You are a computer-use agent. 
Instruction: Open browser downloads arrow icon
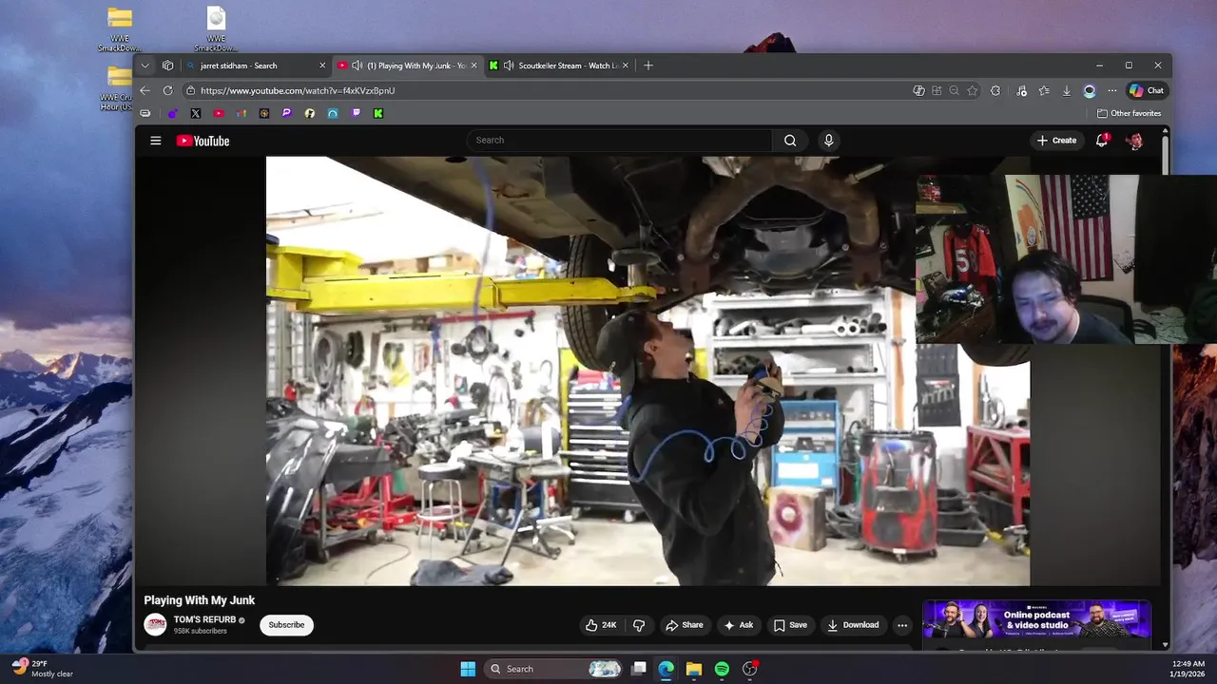point(1067,90)
